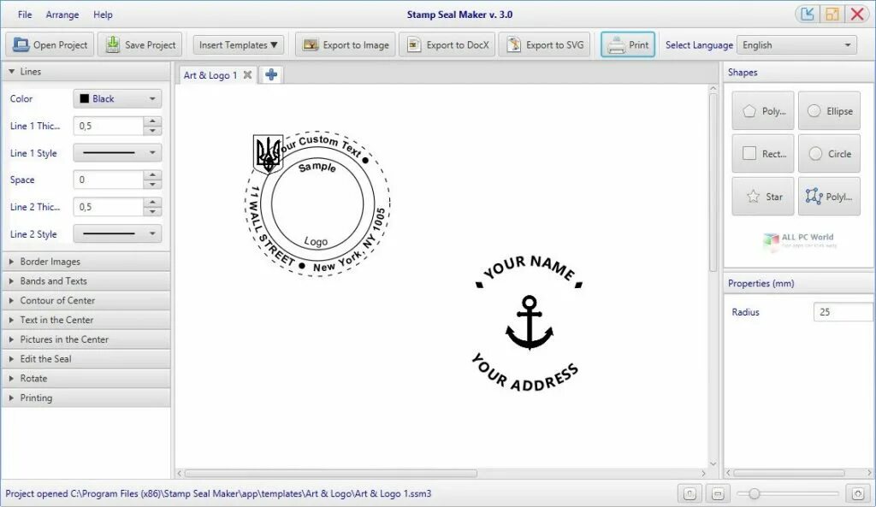Click the zoom in icon after the slider
The image size is (876, 507).
(x=858, y=493)
